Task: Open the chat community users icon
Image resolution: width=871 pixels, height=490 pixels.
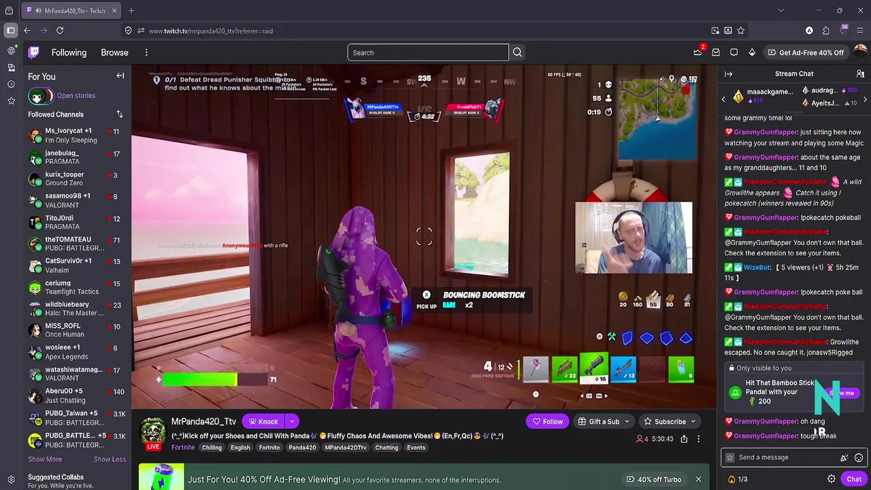Action: pyautogui.click(x=860, y=73)
